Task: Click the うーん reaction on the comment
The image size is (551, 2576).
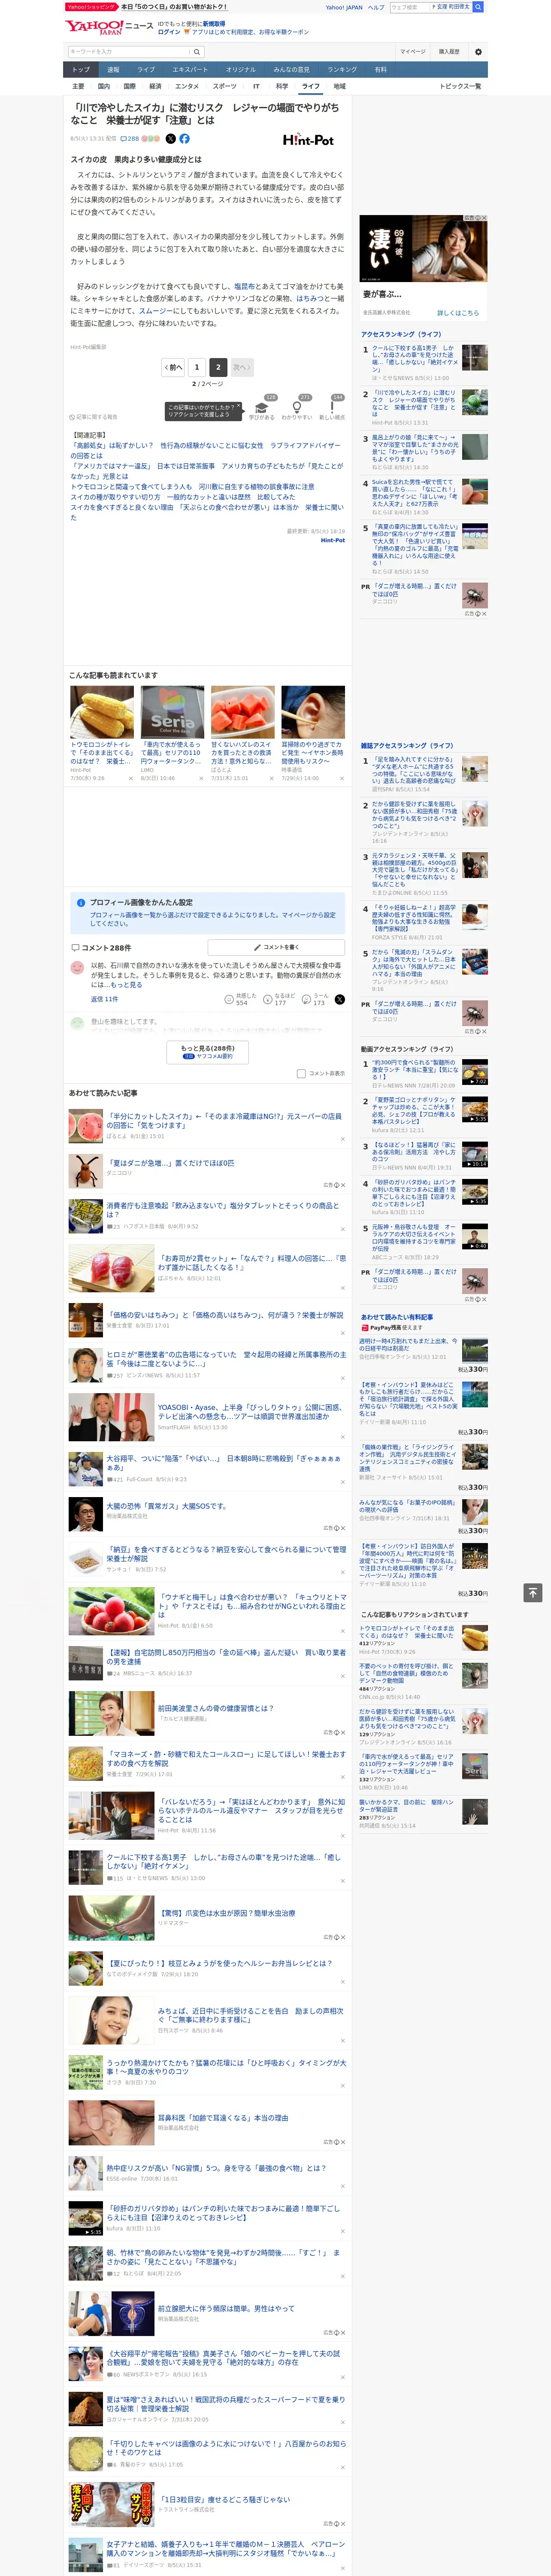Action: [x=306, y=999]
